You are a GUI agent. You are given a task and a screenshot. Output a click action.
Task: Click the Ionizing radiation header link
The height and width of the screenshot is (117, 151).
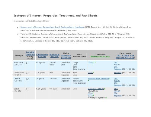(30, 53)
